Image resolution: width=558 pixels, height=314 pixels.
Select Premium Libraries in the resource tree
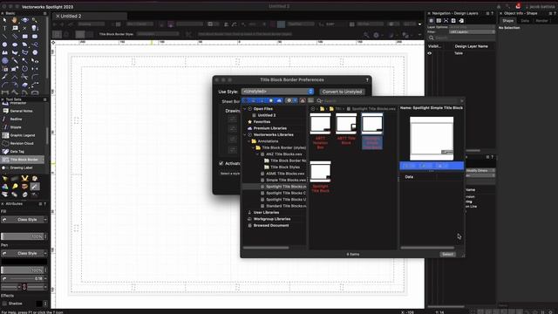coord(269,128)
